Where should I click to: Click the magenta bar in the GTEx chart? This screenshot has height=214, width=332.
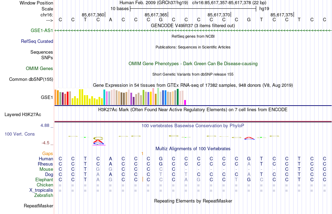185,102
